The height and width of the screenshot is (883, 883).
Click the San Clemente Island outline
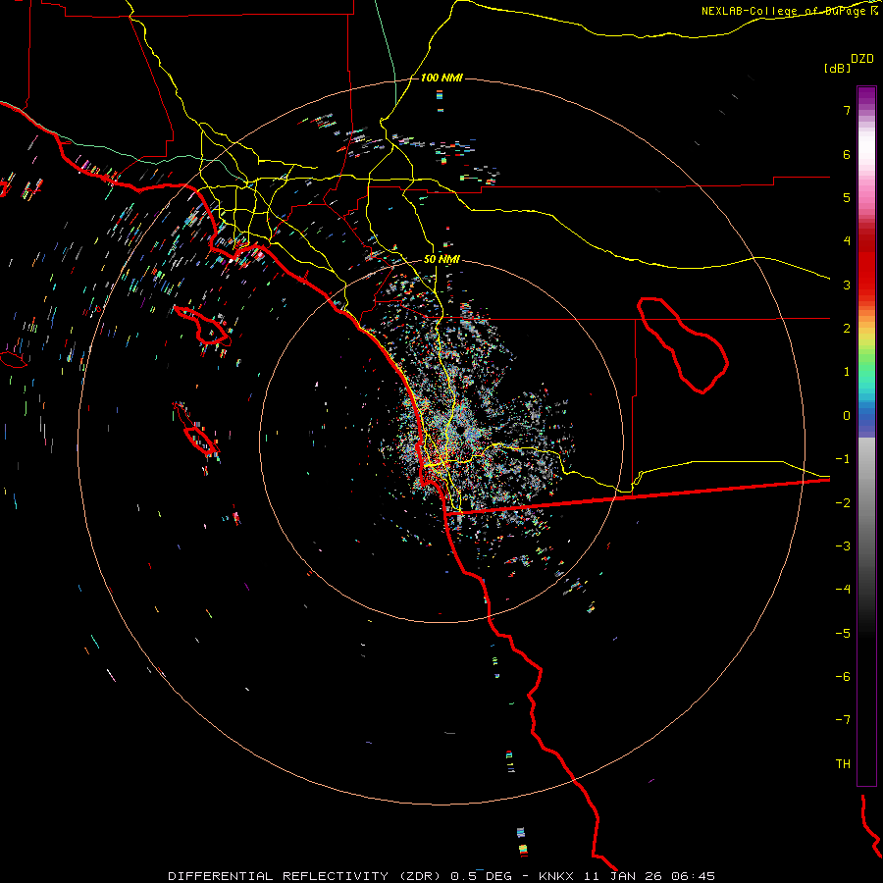[x=196, y=429]
